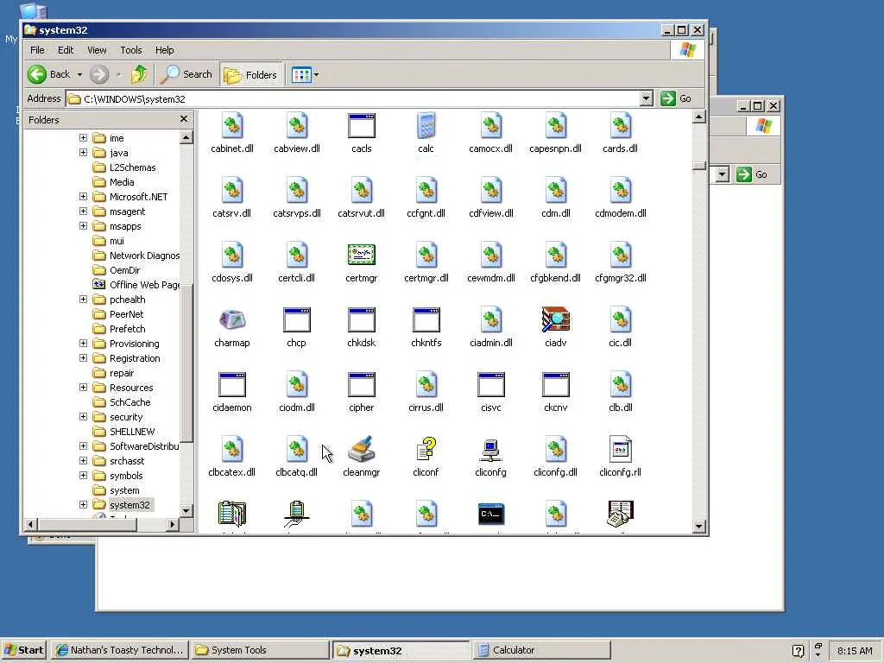Open the Tools menu

pyautogui.click(x=131, y=50)
